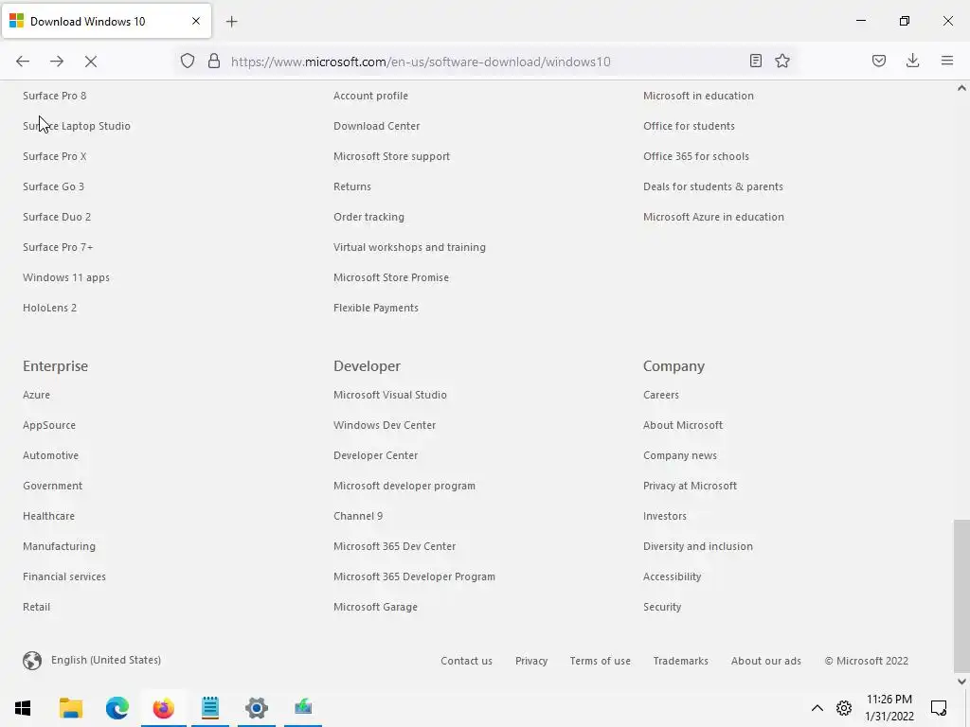Open About our ads link
This screenshot has width=970, height=727.
765,661
